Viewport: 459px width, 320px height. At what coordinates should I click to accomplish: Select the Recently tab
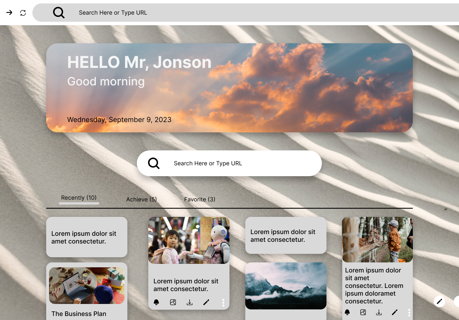[79, 198]
